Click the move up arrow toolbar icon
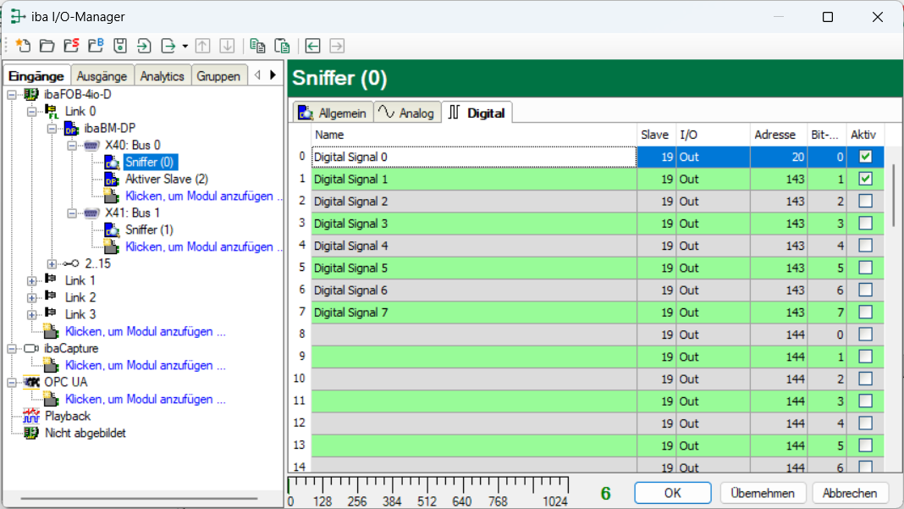The width and height of the screenshot is (904, 509). (x=202, y=46)
